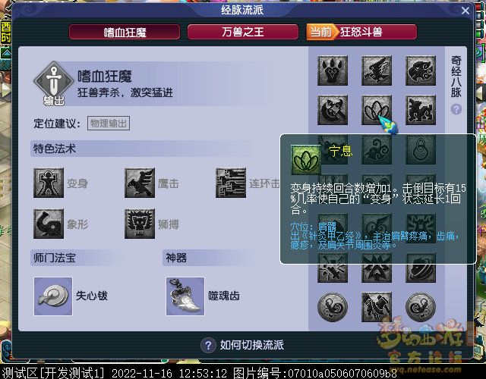The image size is (486, 379).
Task: Select the 象形 elephant skill icon
Action: pyautogui.click(x=49, y=224)
